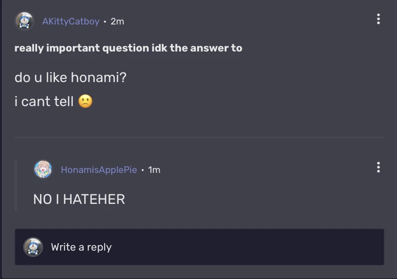The height and width of the screenshot is (279, 397).
Task: Click the "i cant tell" line
Action: coord(44,101)
